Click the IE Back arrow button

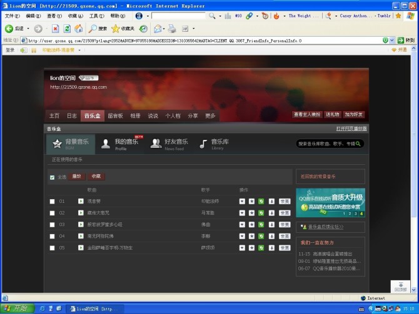click(9, 29)
